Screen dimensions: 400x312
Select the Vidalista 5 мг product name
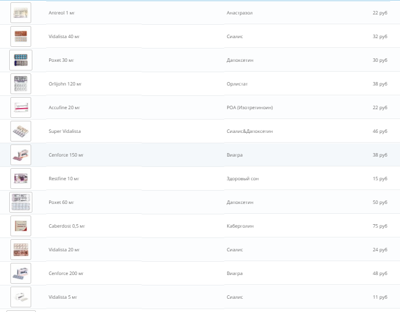[62, 297]
